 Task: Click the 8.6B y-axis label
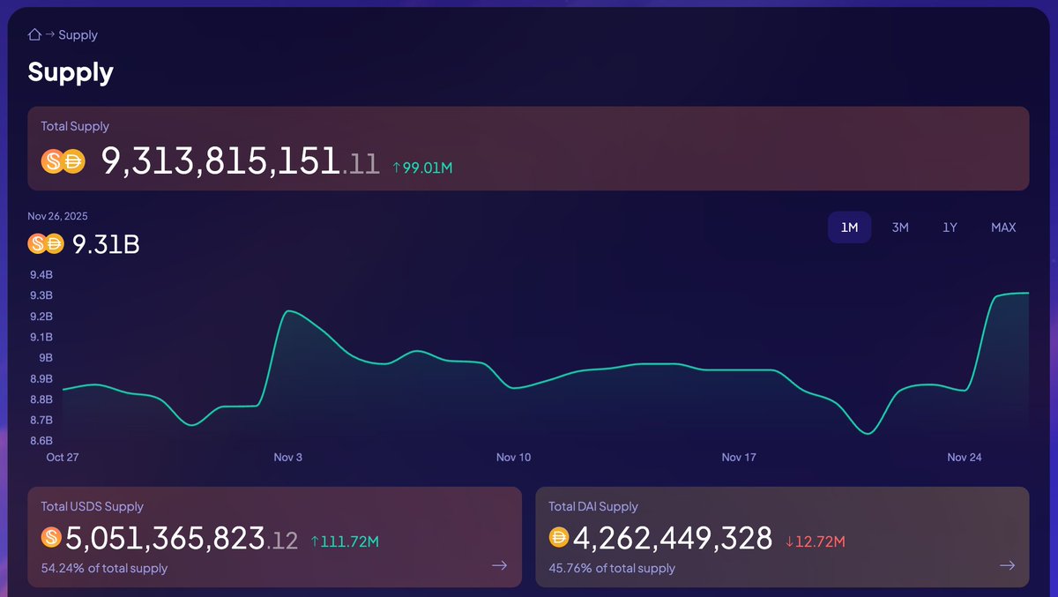(x=41, y=440)
